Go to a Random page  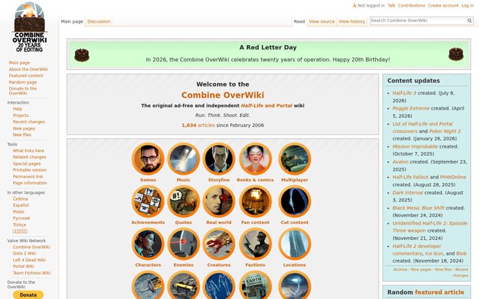[23, 82]
